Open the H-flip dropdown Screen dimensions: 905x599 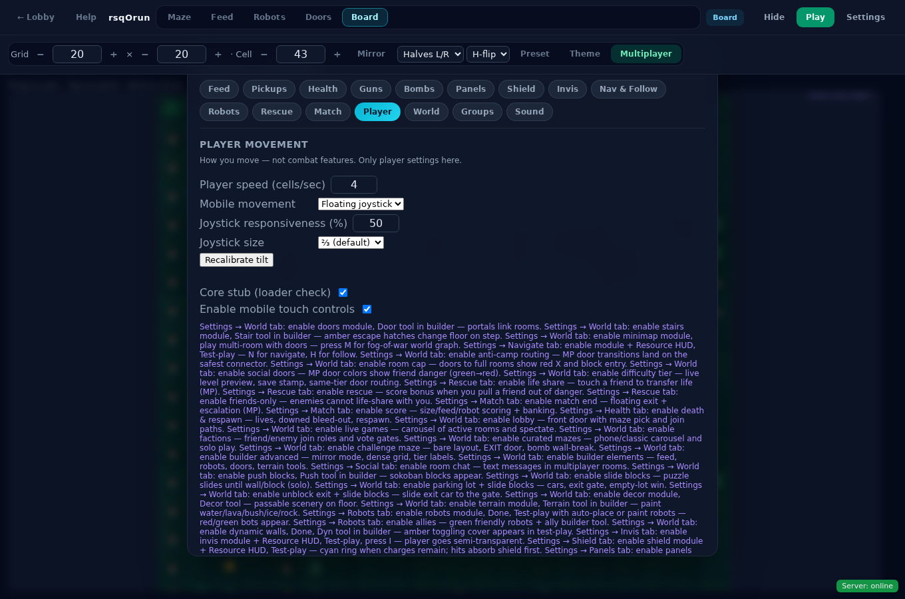coord(488,55)
